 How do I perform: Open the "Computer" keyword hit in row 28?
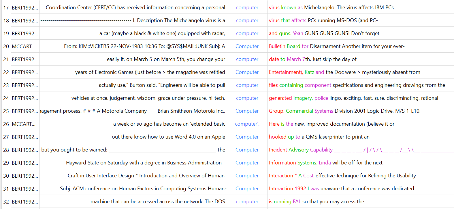click(247, 150)
